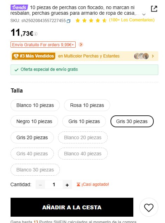Click the quantity input field
This screenshot has height=223, width=165.
(x=54, y=184)
